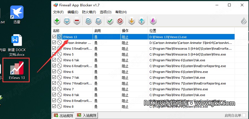Click the pink flame firewall settings icon
This screenshot has height=119, width=249.
pyautogui.click(x=153, y=21)
